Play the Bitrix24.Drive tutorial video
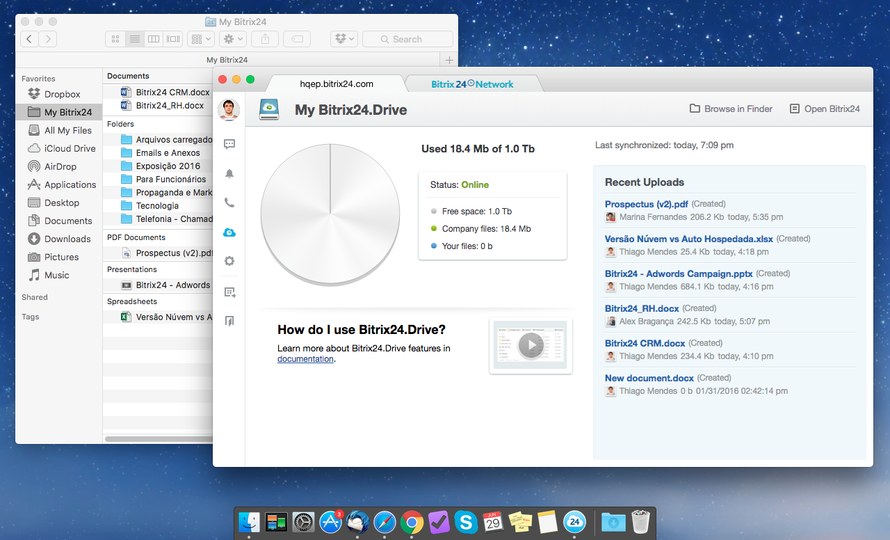The image size is (890, 540). 531,345
